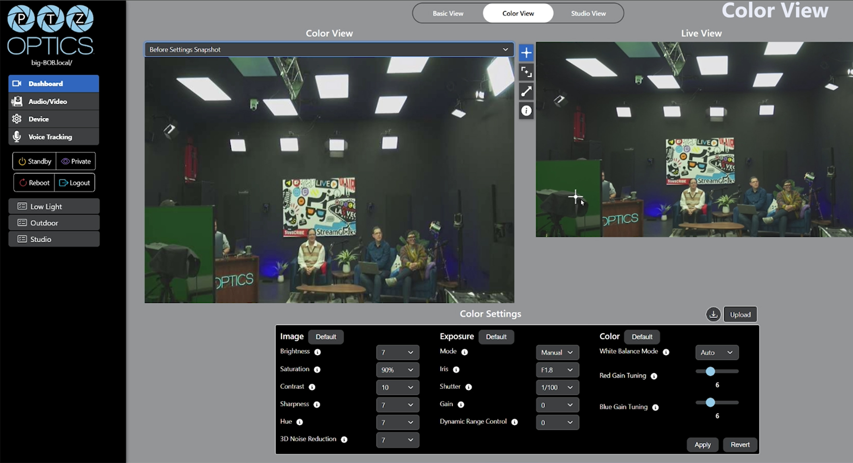Click the Color View snapshot image

coord(329,180)
